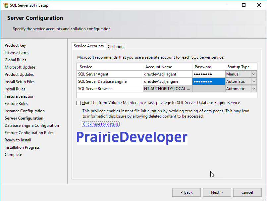
Task: Click Microsoft Update in the setup steps
Action: click(x=20, y=67)
